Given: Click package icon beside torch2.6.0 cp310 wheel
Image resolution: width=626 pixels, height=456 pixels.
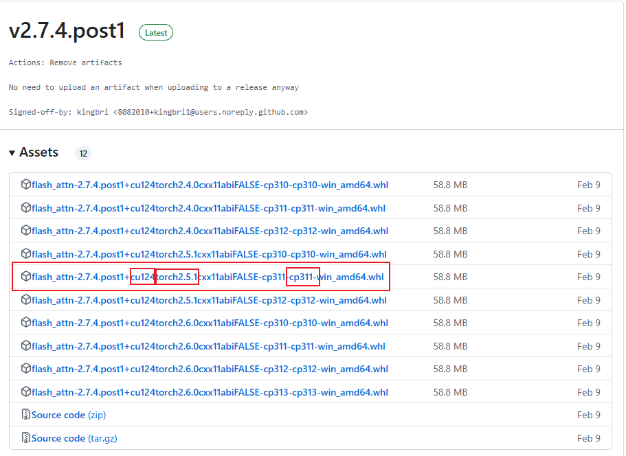Looking at the screenshot, I should [x=26, y=323].
